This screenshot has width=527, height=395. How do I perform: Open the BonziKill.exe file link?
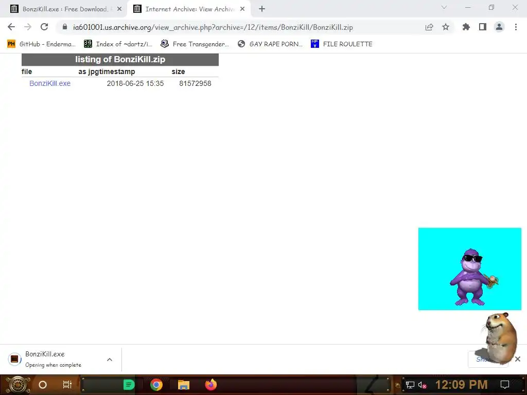coord(50,83)
